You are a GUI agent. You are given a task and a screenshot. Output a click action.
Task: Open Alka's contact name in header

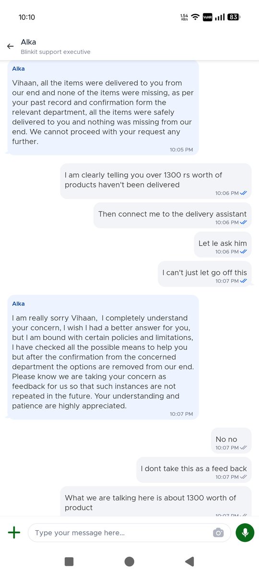tap(29, 42)
